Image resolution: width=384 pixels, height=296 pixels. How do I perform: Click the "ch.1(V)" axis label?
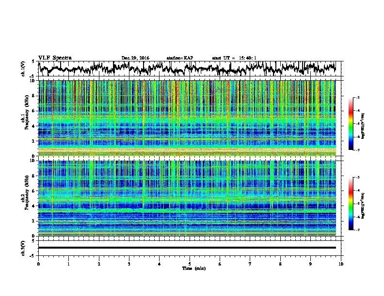click(23, 69)
